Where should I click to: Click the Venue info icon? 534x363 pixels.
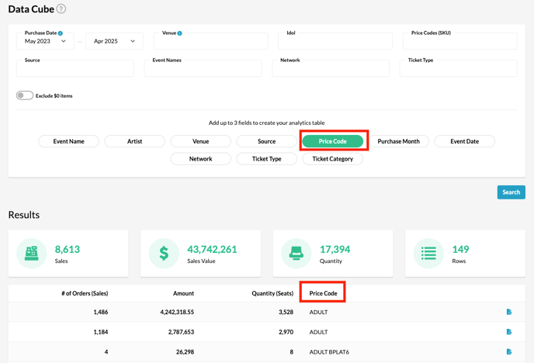pyautogui.click(x=179, y=33)
